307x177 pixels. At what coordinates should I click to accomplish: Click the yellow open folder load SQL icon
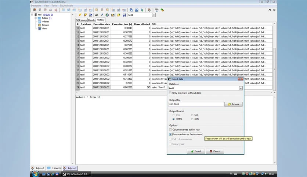pyautogui.click(x=119, y=15)
